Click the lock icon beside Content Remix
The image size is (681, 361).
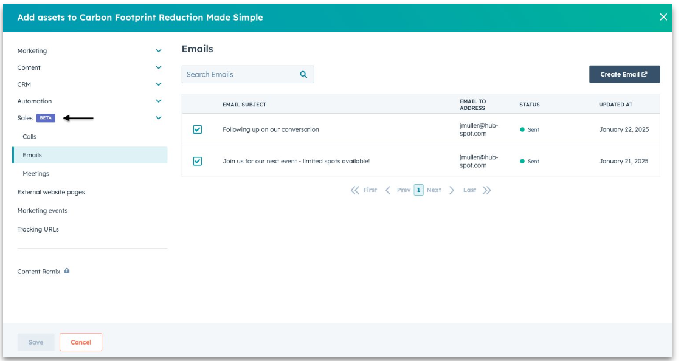67,271
